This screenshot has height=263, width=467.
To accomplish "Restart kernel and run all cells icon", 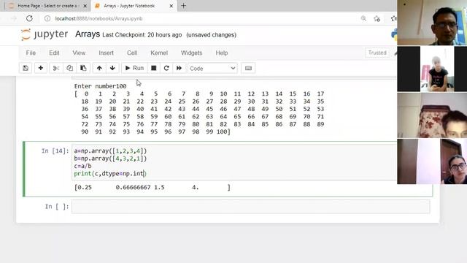I will (179, 68).
